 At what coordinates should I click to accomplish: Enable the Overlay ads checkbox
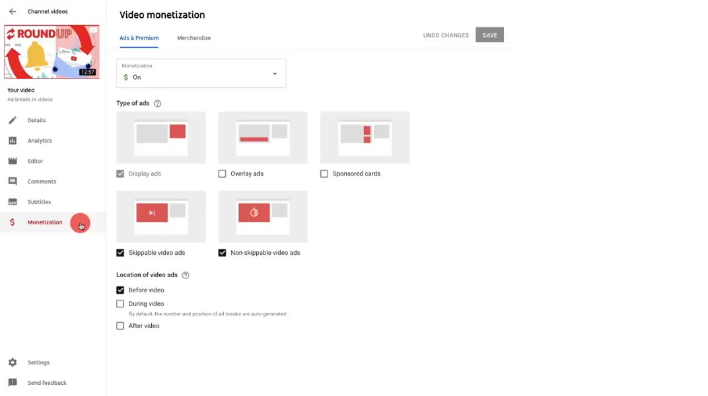coord(222,174)
